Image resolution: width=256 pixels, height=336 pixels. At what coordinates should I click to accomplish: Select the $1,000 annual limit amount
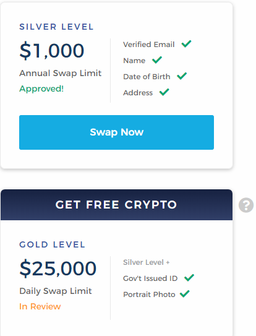tap(51, 51)
